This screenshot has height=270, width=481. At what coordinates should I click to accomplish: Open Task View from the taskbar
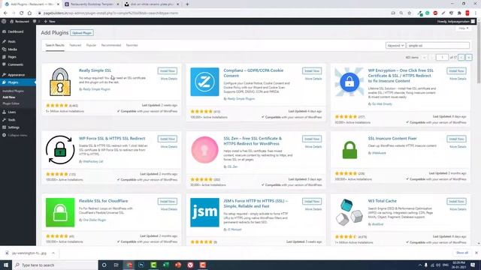(x=116, y=265)
